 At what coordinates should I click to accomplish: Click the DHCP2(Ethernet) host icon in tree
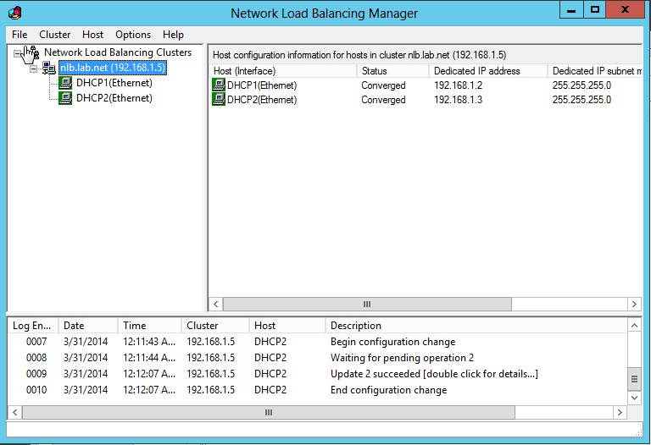[x=65, y=98]
